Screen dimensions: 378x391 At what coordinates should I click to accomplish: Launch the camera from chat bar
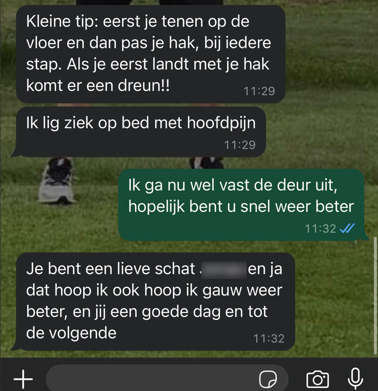tap(318, 379)
